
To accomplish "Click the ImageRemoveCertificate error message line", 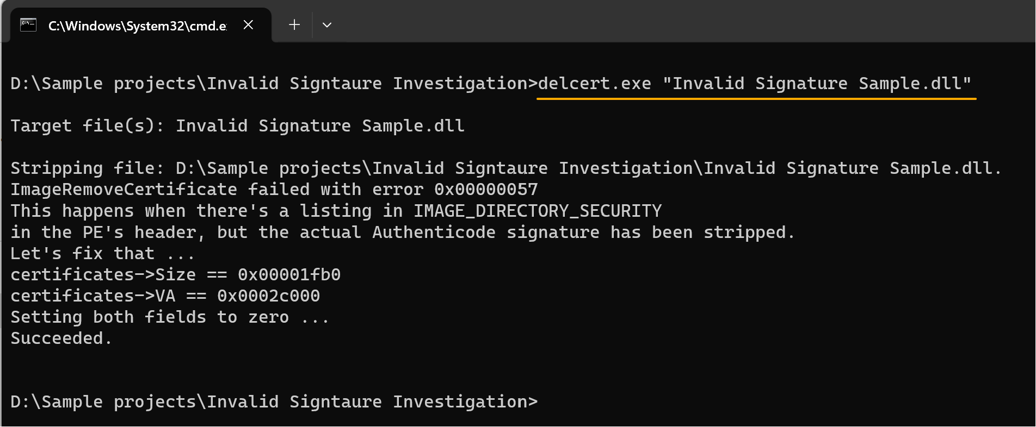I will tap(274, 189).
